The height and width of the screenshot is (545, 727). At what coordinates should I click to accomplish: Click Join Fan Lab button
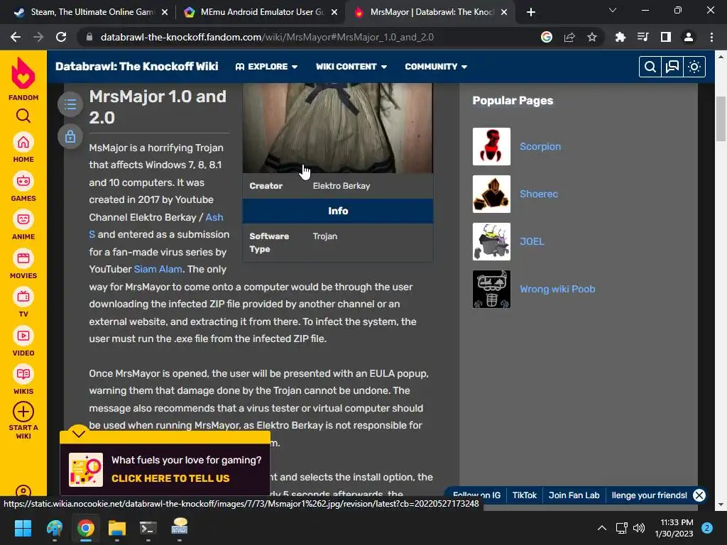click(x=574, y=495)
